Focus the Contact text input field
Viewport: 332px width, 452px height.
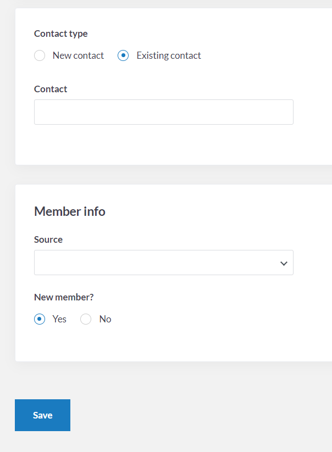(164, 112)
